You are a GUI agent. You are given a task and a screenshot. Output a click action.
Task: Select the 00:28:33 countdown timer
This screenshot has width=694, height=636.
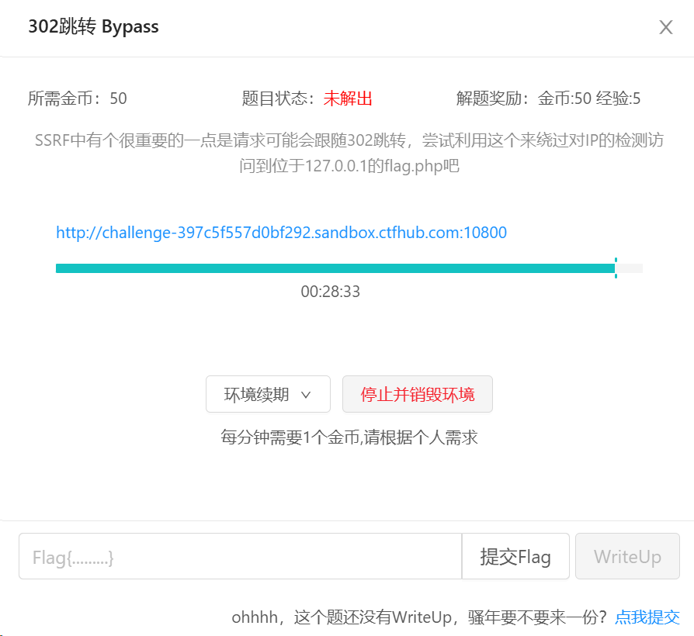[x=331, y=292]
